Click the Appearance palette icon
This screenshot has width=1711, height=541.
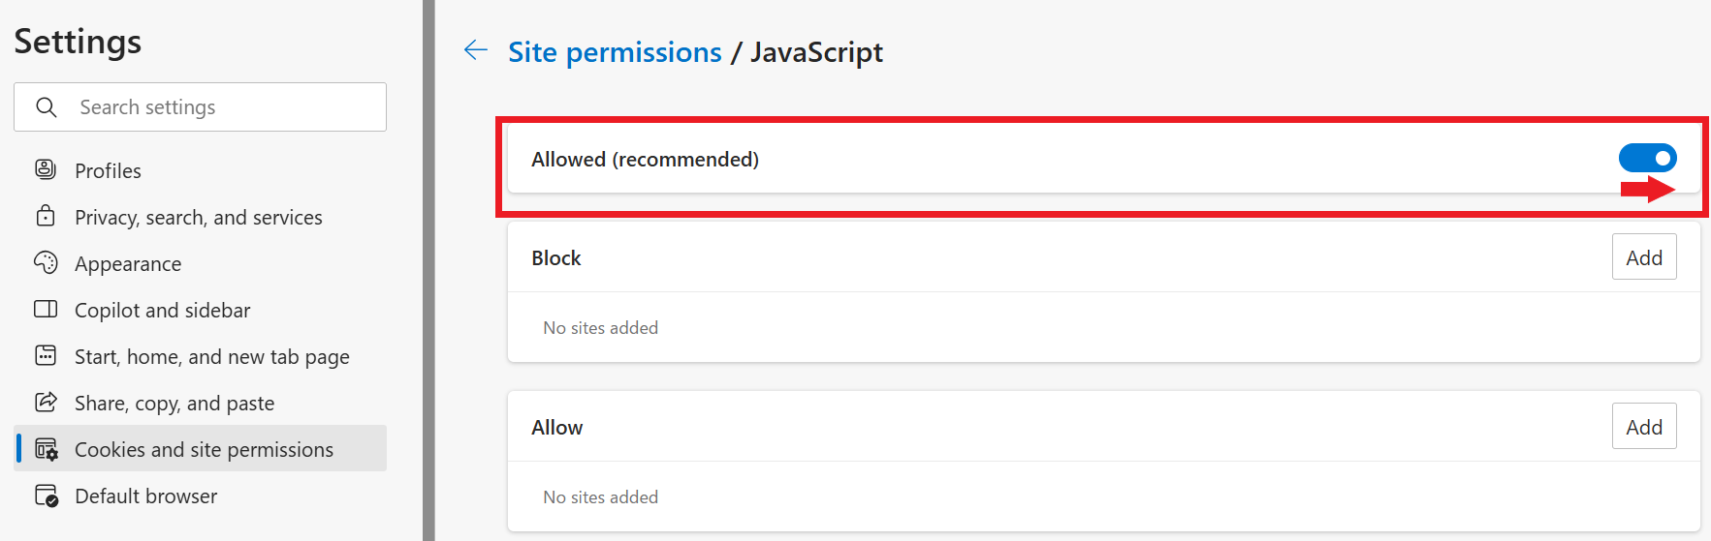pos(46,262)
